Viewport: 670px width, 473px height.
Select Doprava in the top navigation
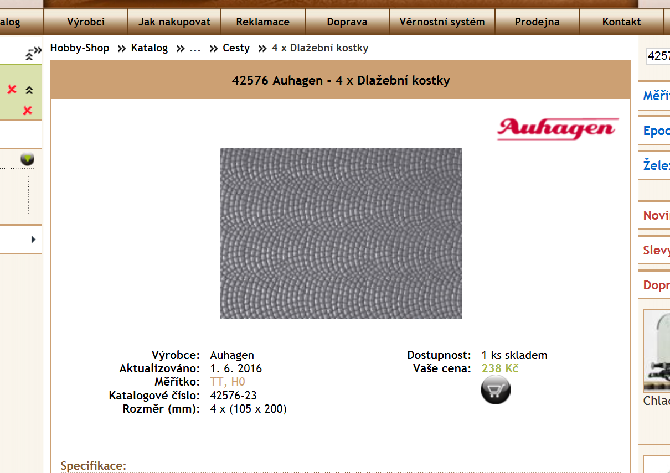point(347,22)
